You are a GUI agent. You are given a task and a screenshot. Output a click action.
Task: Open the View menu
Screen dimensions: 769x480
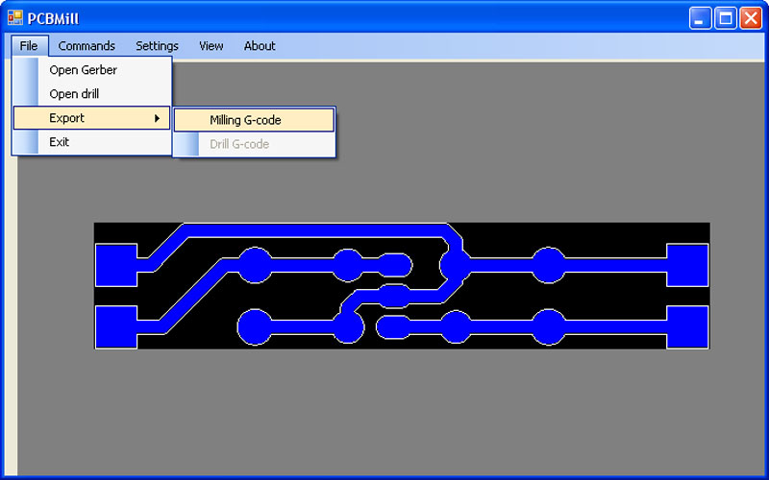[211, 46]
